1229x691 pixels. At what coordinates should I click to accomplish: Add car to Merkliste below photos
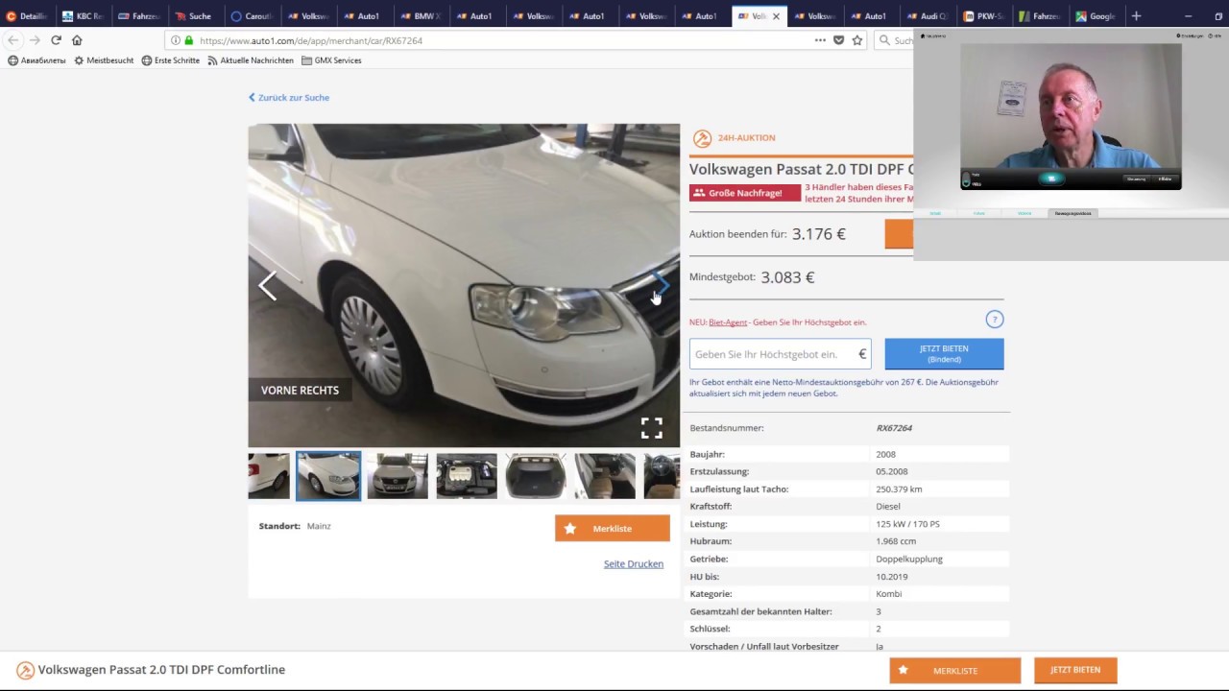[613, 529]
